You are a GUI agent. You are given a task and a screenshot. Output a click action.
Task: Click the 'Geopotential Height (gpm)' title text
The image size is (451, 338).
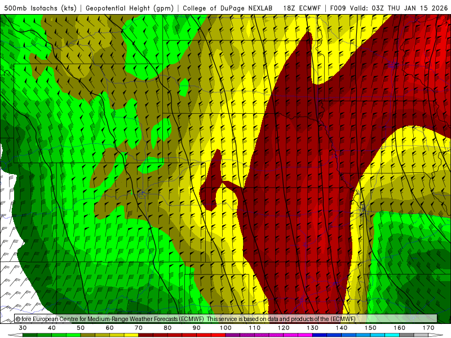[x=130, y=8]
